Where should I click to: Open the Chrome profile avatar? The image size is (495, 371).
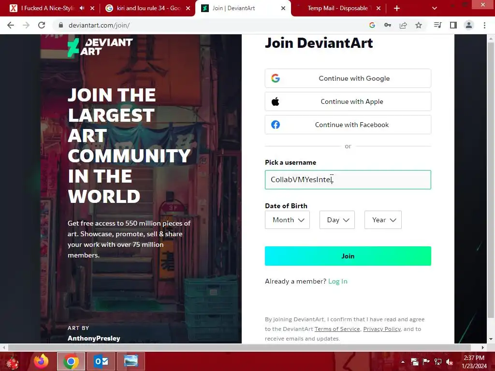[x=469, y=25]
